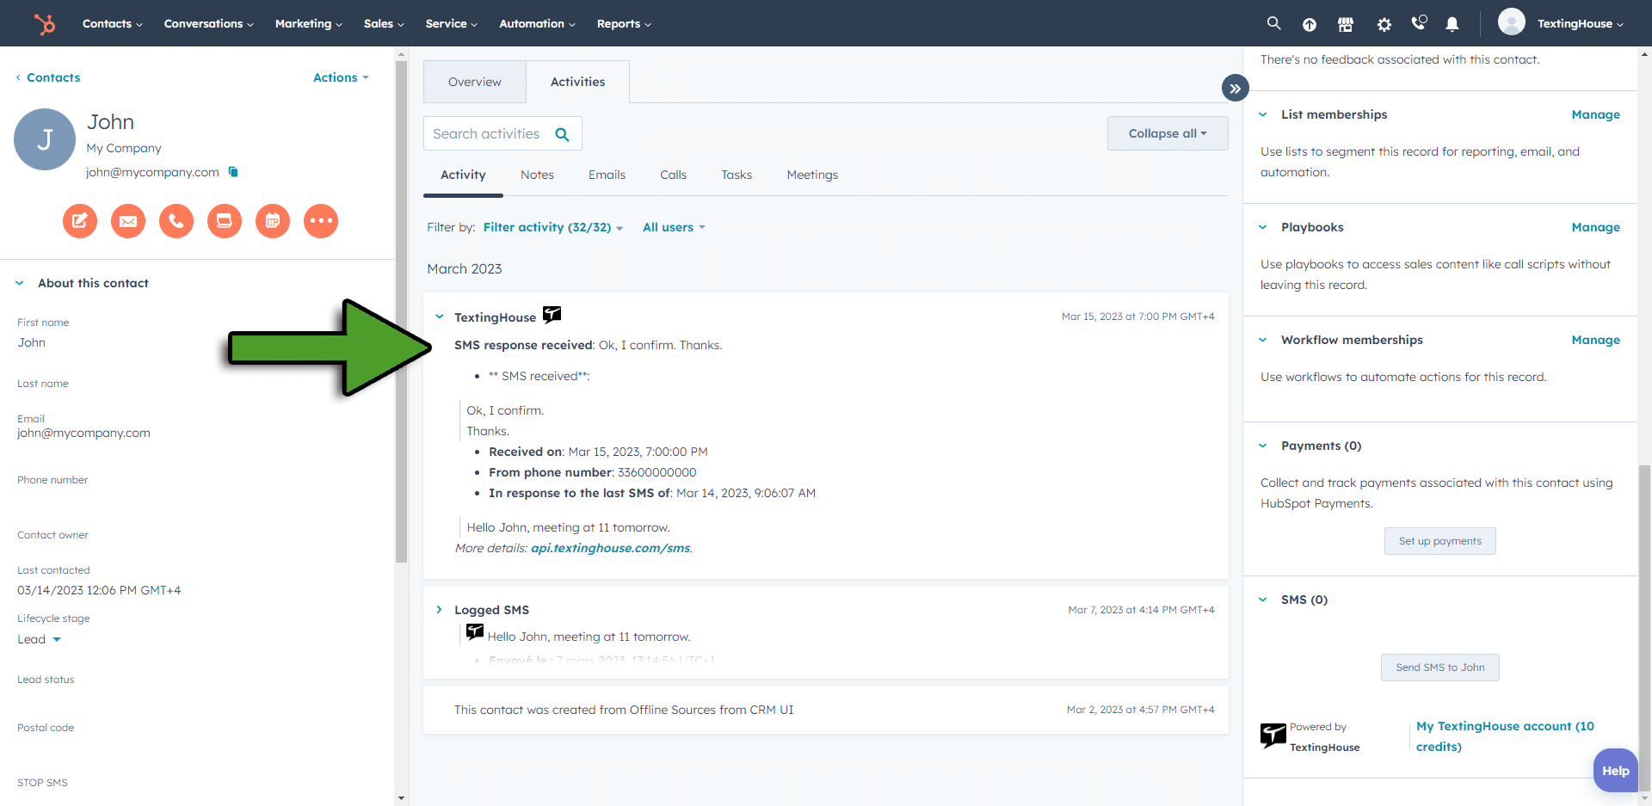Collapse the Payments (0) section
This screenshot has width=1652, height=806.
pyautogui.click(x=1263, y=446)
